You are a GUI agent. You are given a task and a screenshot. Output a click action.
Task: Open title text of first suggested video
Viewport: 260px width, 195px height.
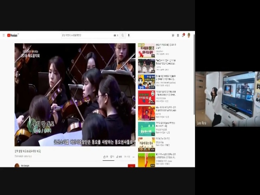[x=166, y=46]
